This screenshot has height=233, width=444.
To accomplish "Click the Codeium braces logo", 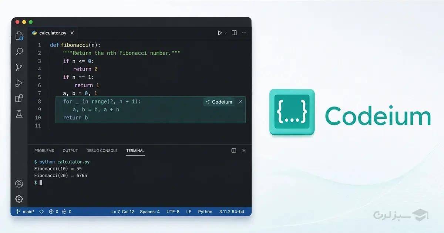I will pos(292,112).
